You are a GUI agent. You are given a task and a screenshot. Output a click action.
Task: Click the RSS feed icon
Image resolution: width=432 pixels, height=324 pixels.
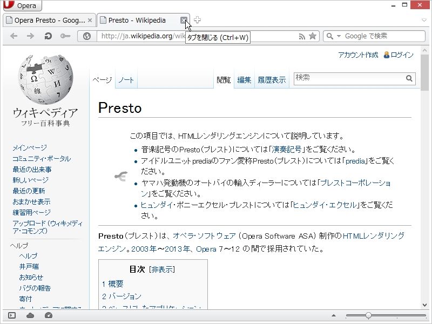(x=302, y=36)
